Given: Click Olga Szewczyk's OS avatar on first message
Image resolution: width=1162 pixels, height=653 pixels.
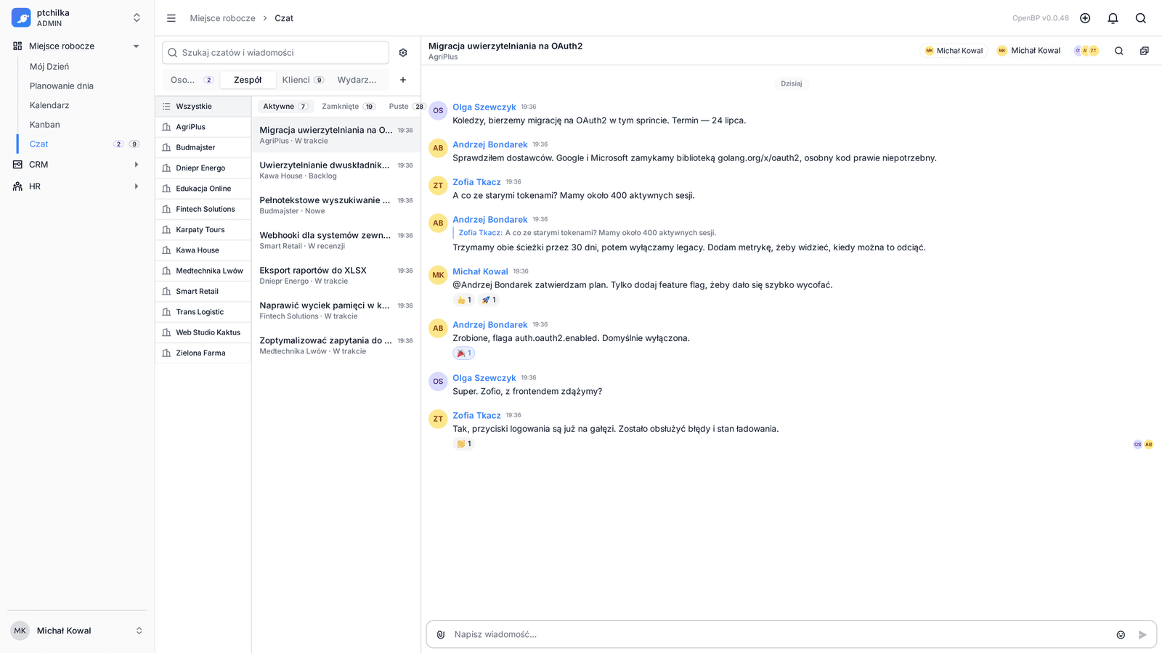Looking at the screenshot, I should pyautogui.click(x=438, y=111).
